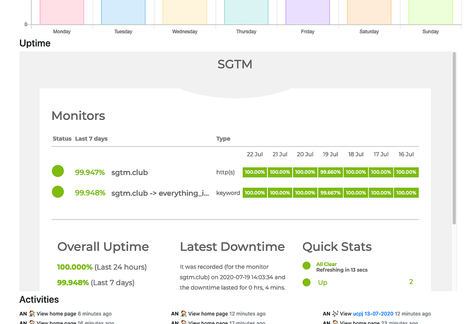Click the pink Monday bar
This screenshot has height=324, width=475.
point(62,12)
